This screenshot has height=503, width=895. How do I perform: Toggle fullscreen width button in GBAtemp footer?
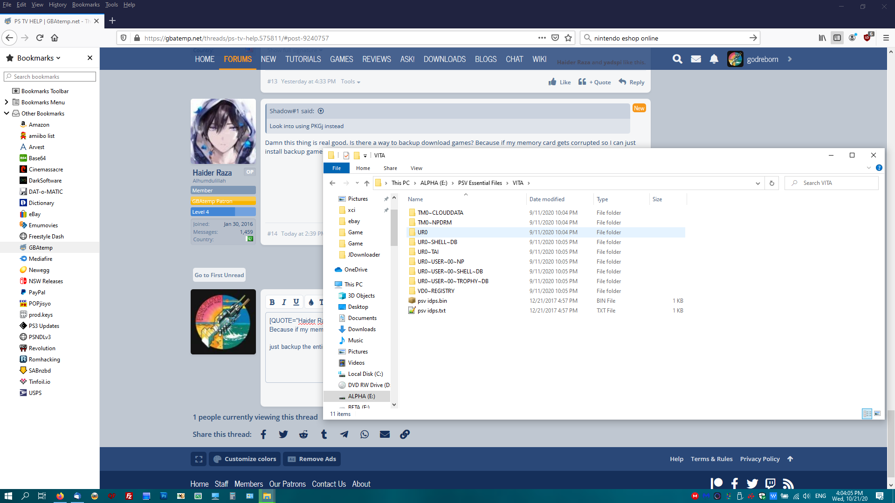coord(199,459)
